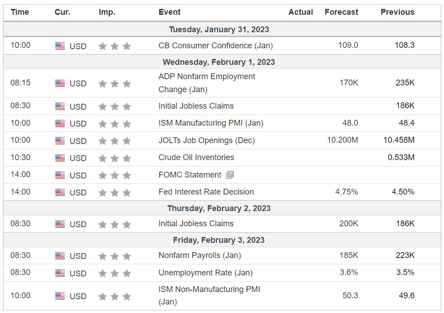Click importance stars for JOLTs Job Openings
The image size is (444, 313).
pyautogui.click(x=115, y=141)
